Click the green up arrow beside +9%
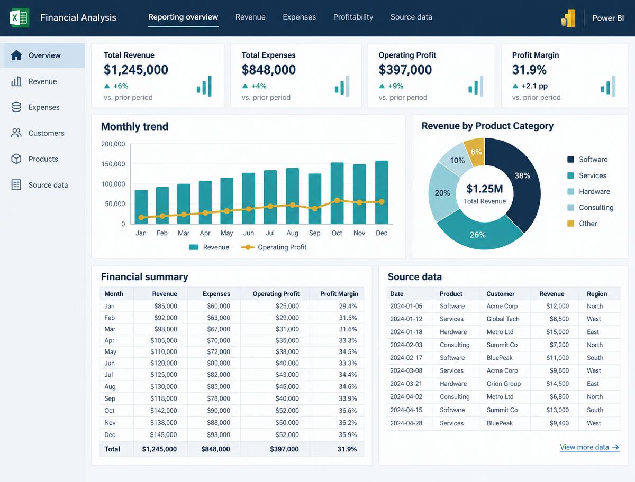This screenshot has height=482, width=635. pyautogui.click(x=382, y=86)
